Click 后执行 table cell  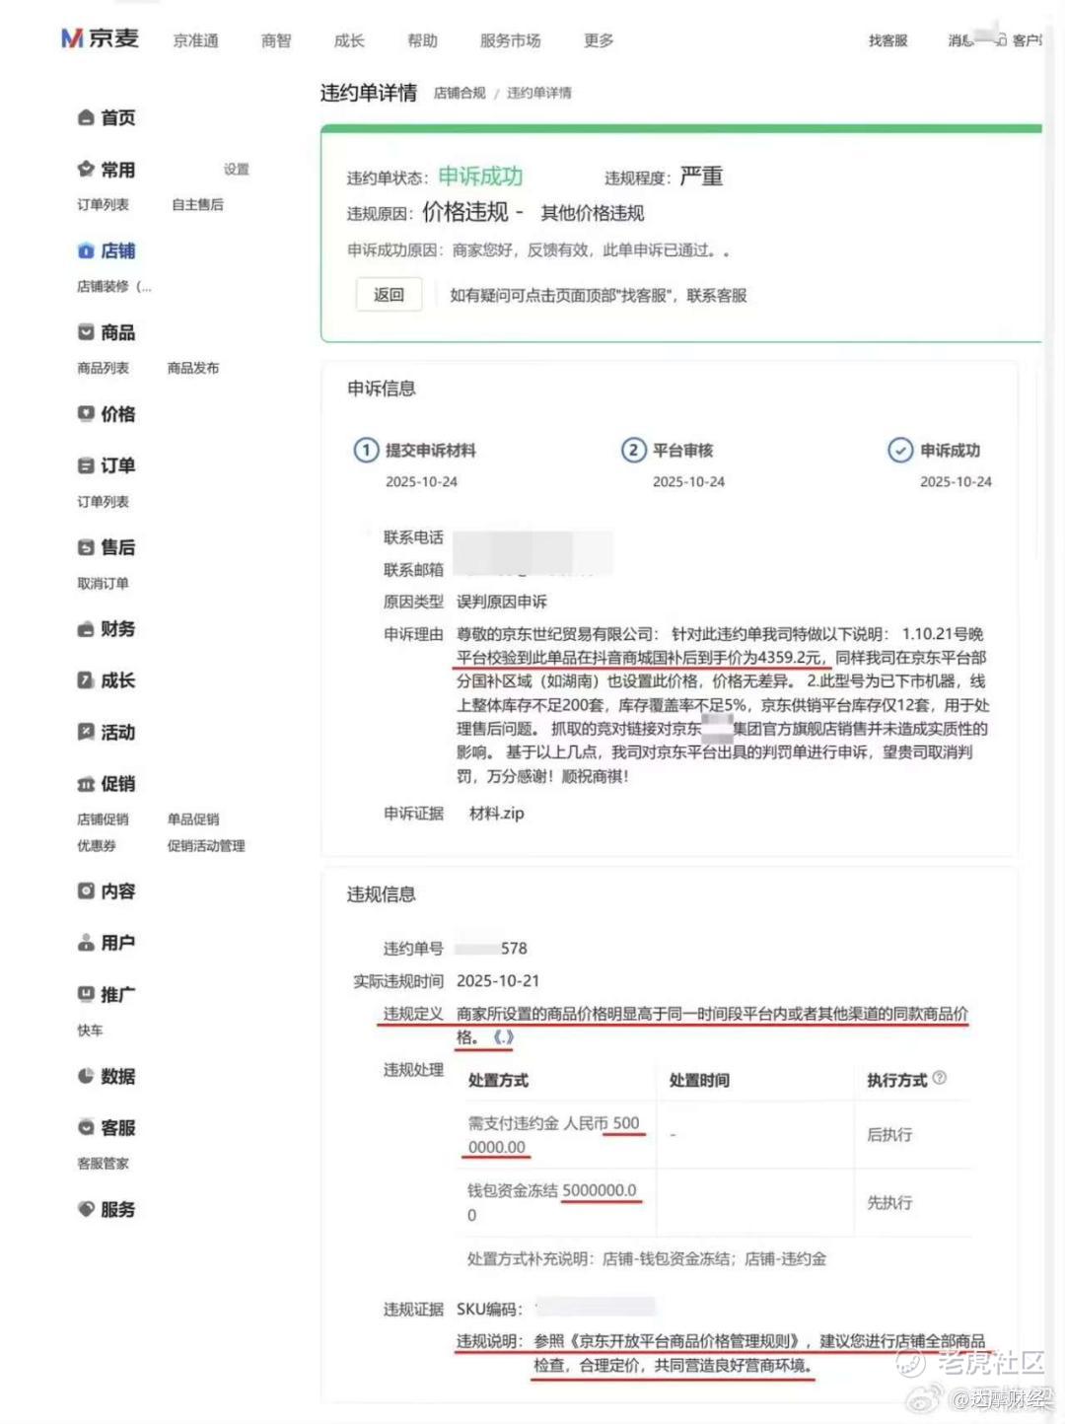[x=889, y=1135]
